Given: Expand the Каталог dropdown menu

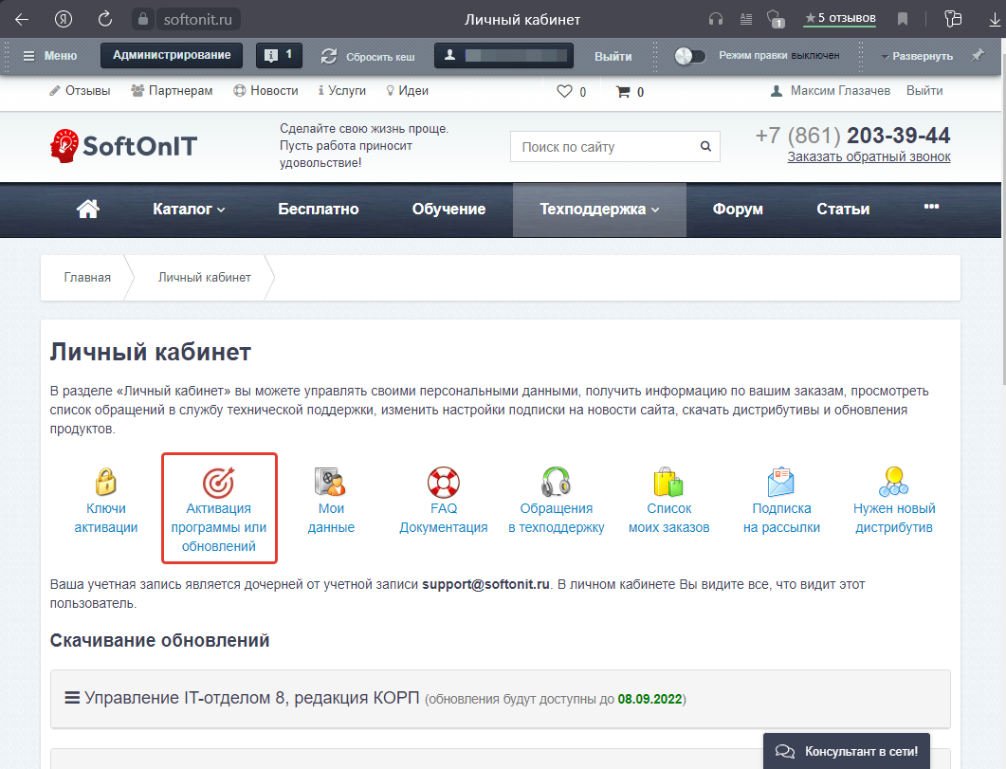Looking at the screenshot, I should (x=189, y=210).
